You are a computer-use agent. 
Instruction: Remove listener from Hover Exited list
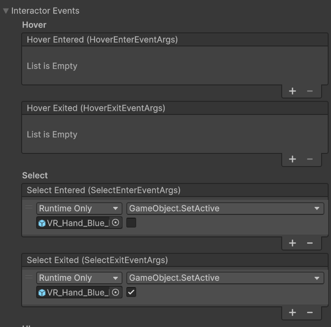click(309, 159)
